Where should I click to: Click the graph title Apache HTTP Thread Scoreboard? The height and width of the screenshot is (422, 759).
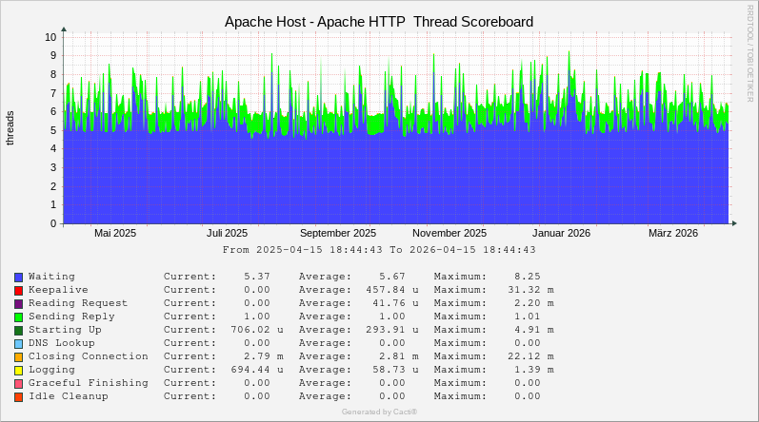(379, 21)
